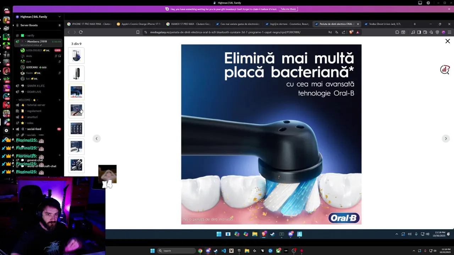454x255 pixels.
Task: Show hidden tray icons in bottom taskbar
Action: [x=414, y=251]
